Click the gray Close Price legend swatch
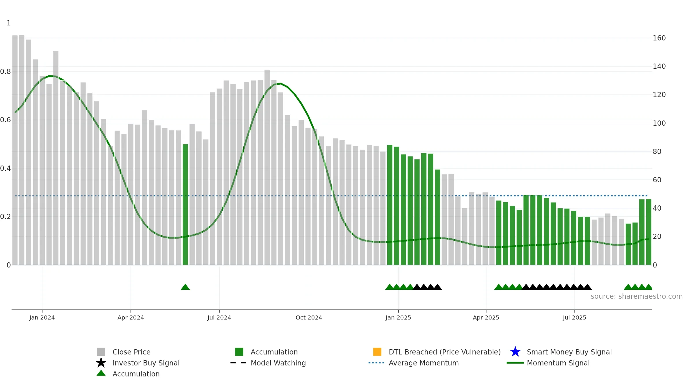This screenshot has height=390, width=693. coord(101,352)
